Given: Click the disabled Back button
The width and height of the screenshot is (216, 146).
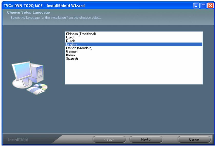Looking at the screenshot, I should click(x=109, y=140).
